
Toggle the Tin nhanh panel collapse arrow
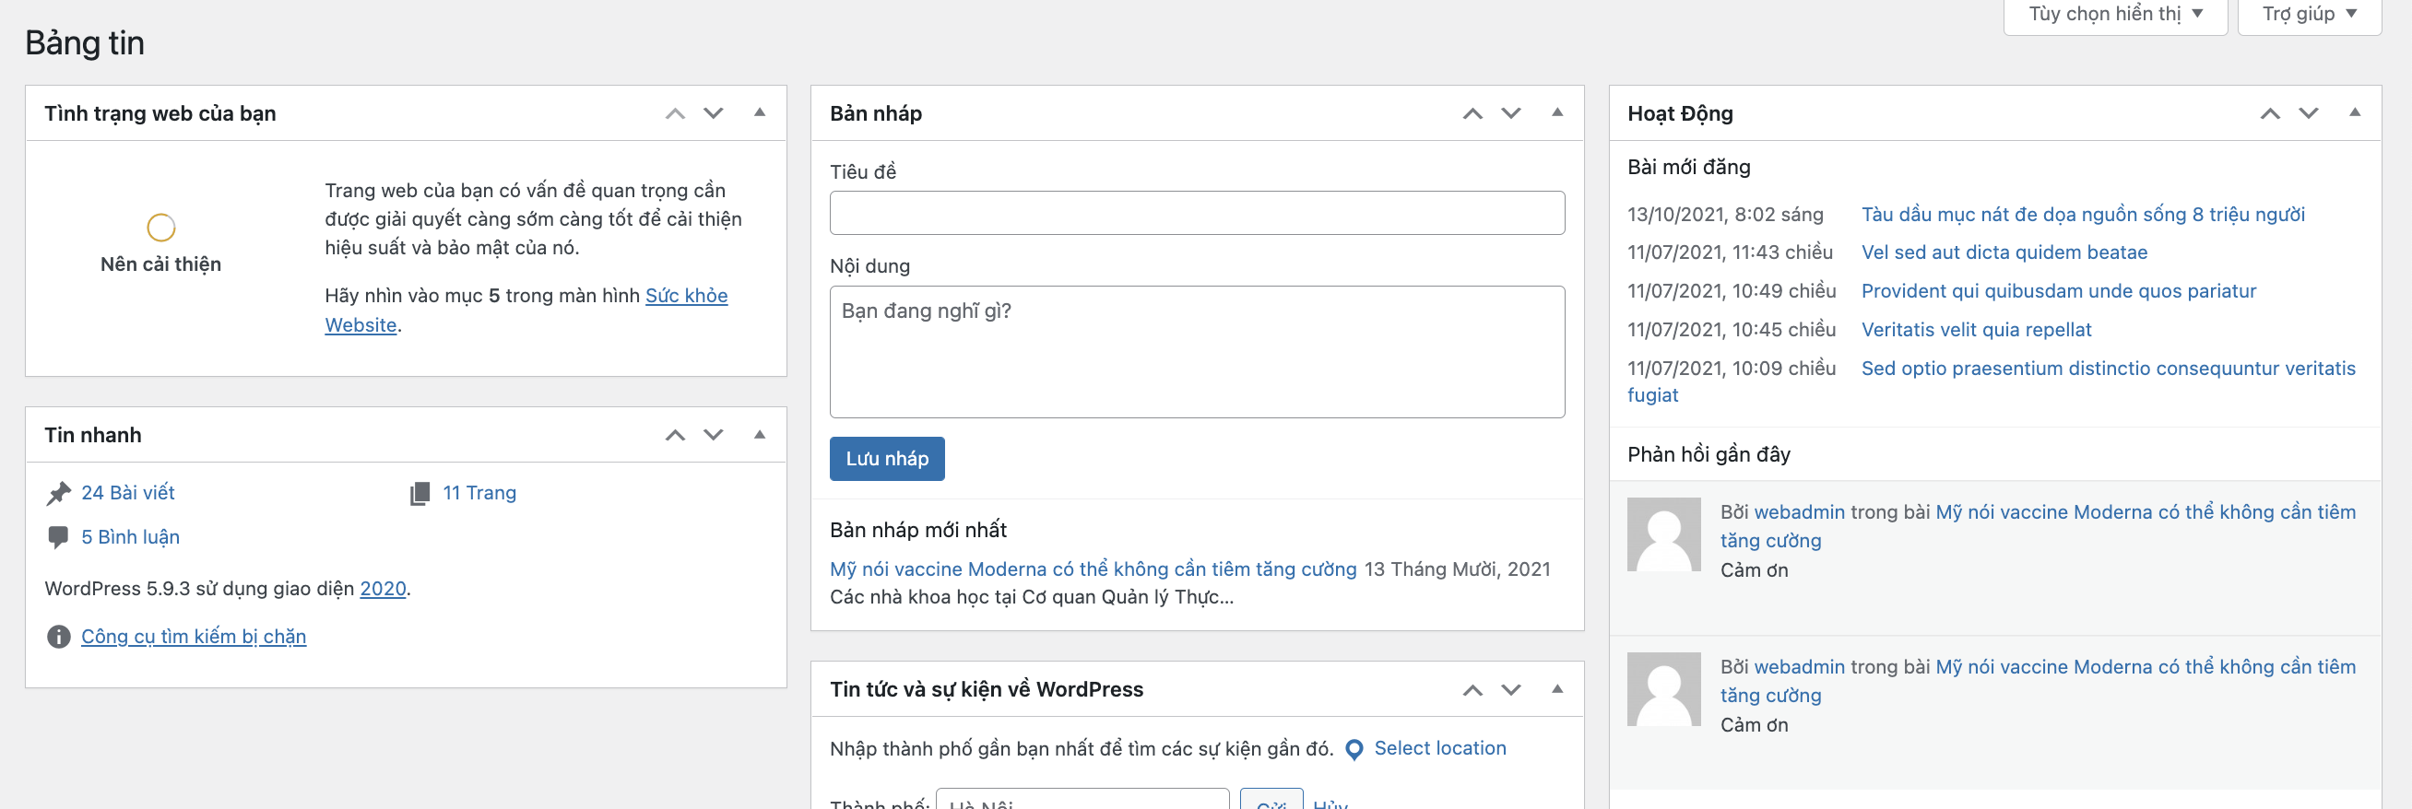[x=760, y=435]
